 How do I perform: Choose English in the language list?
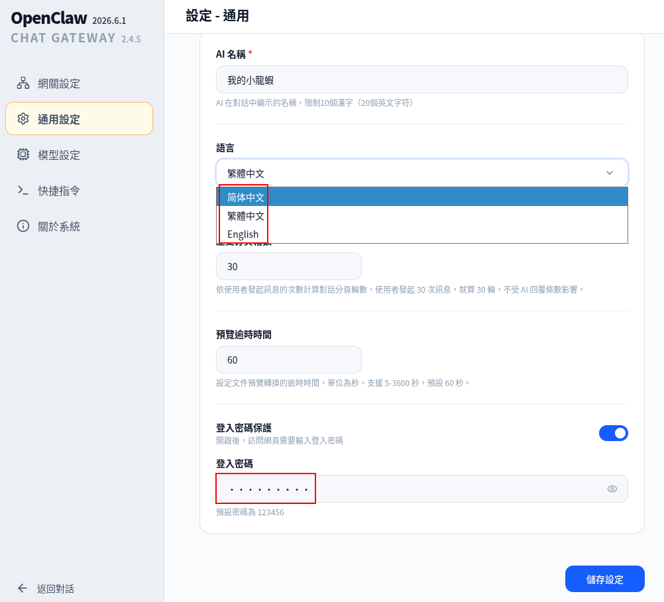(x=421, y=234)
